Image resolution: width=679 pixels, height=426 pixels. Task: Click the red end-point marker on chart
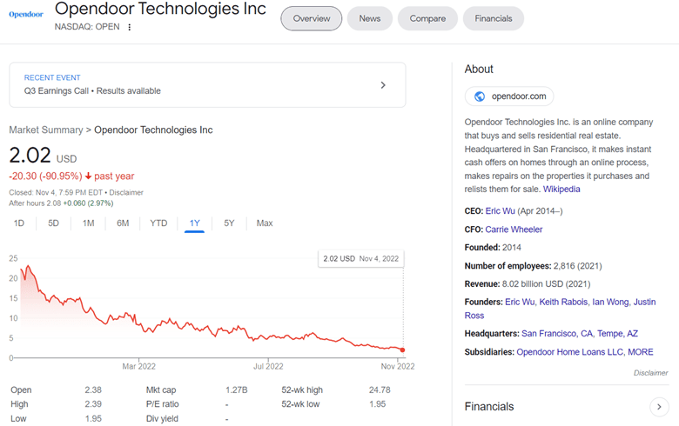402,349
